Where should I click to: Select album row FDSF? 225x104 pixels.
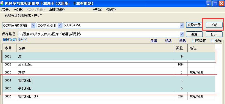(x=109, y=72)
